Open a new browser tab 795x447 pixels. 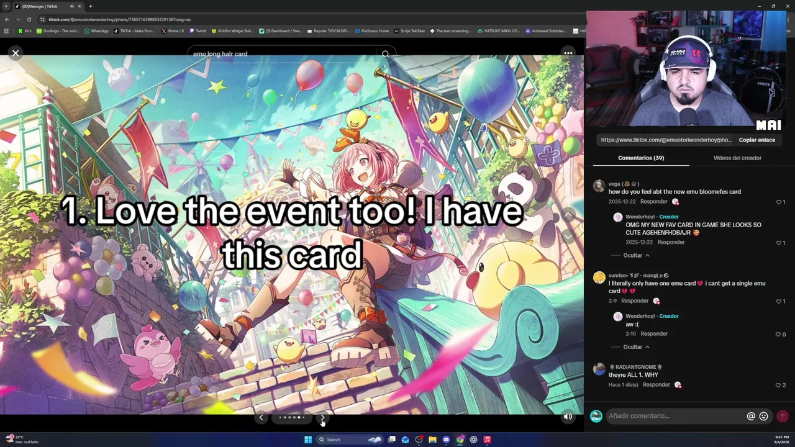[91, 6]
